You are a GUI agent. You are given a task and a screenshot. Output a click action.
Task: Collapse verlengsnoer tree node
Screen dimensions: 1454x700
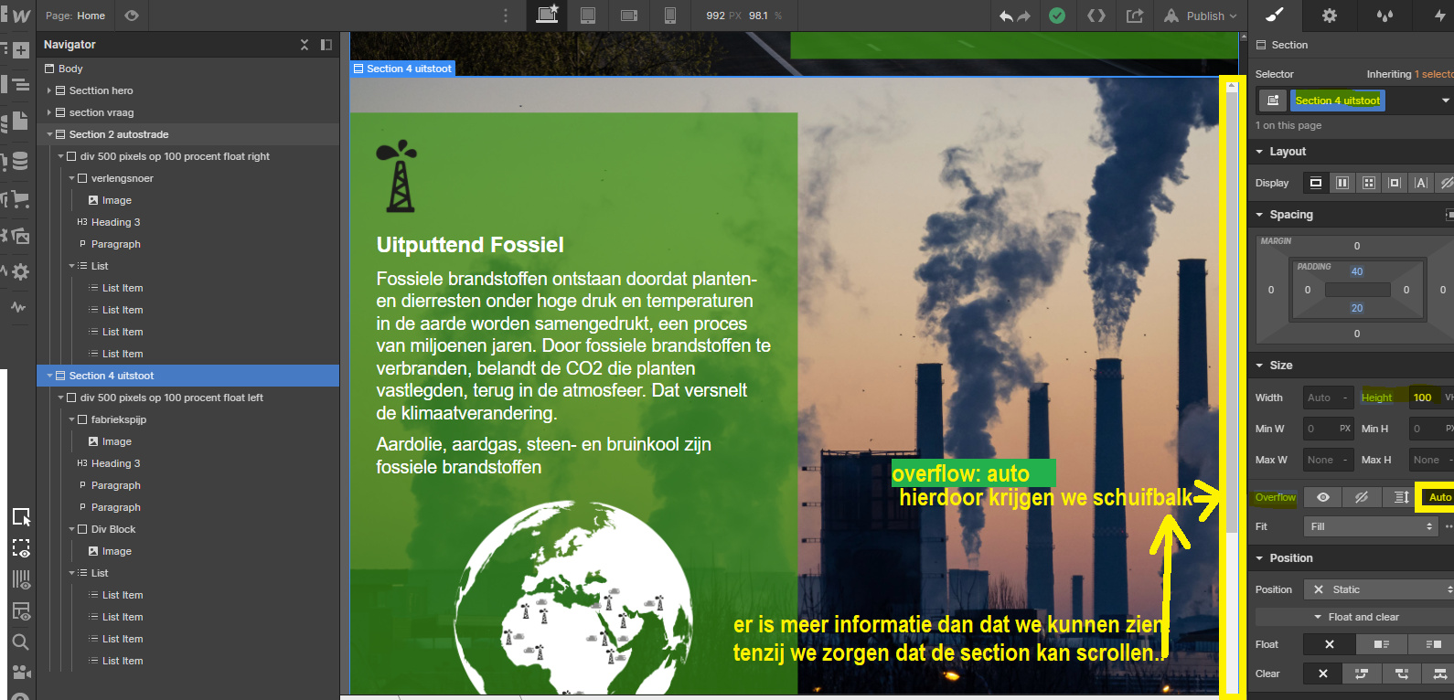tap(71, 178)
